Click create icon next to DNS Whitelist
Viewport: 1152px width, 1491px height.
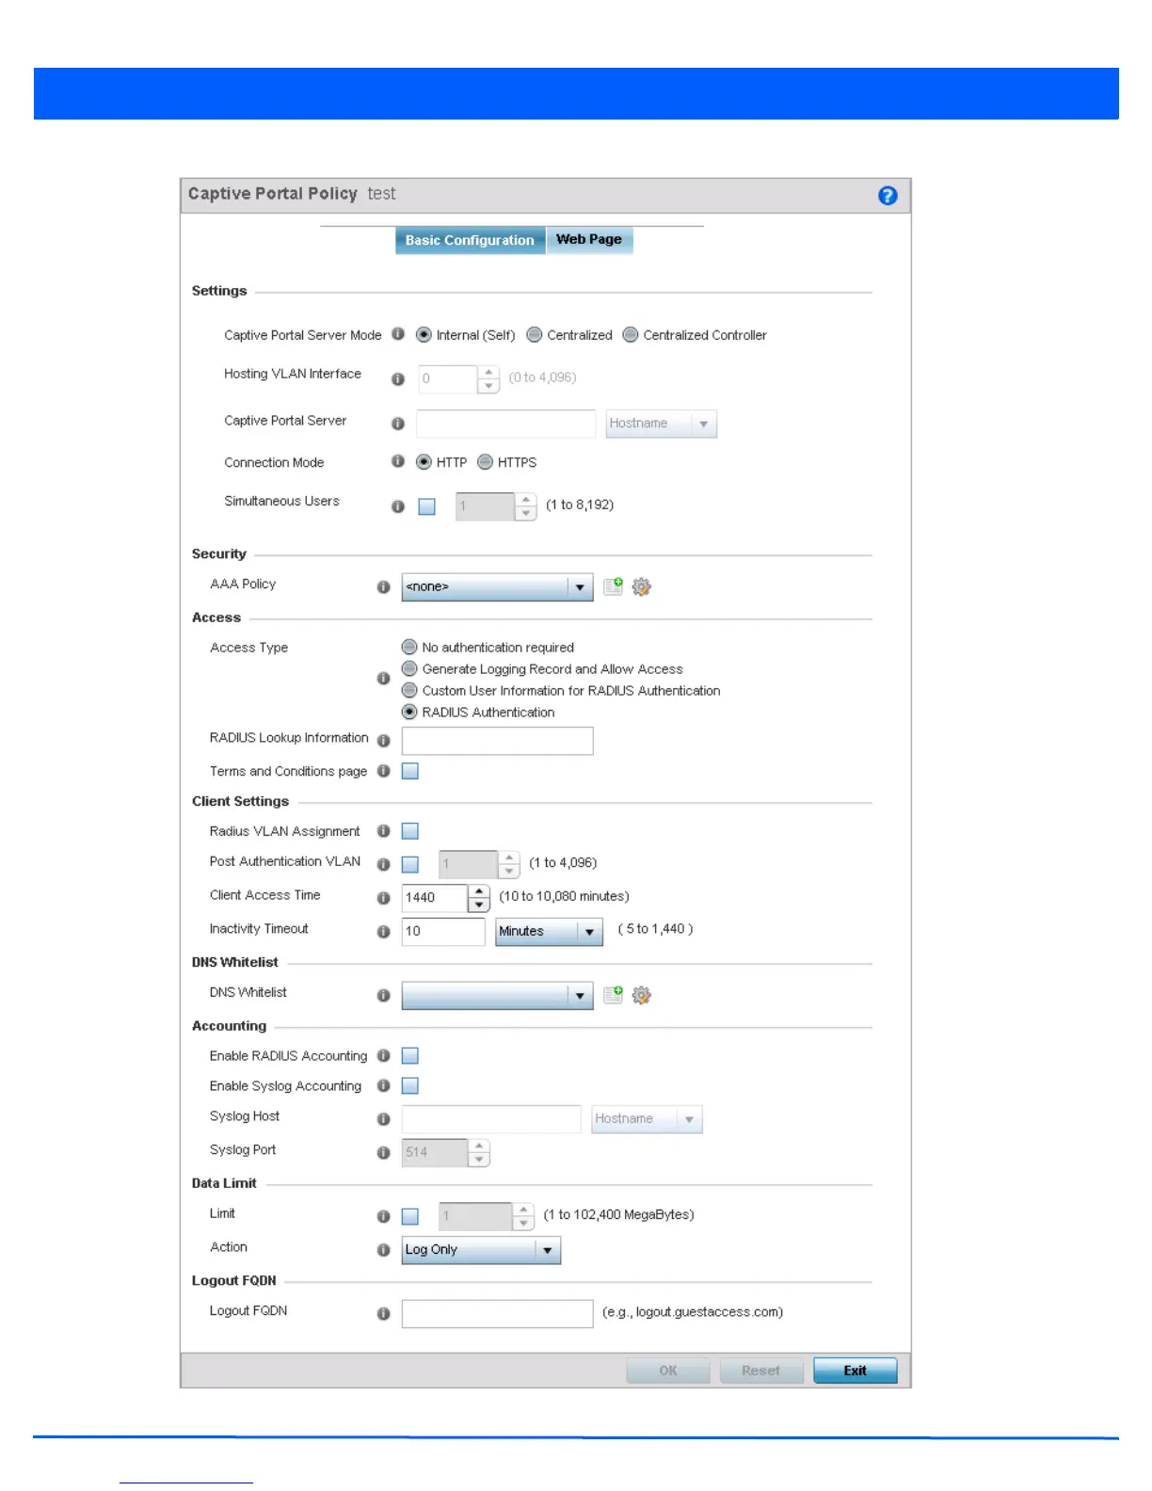click(613, 995)
